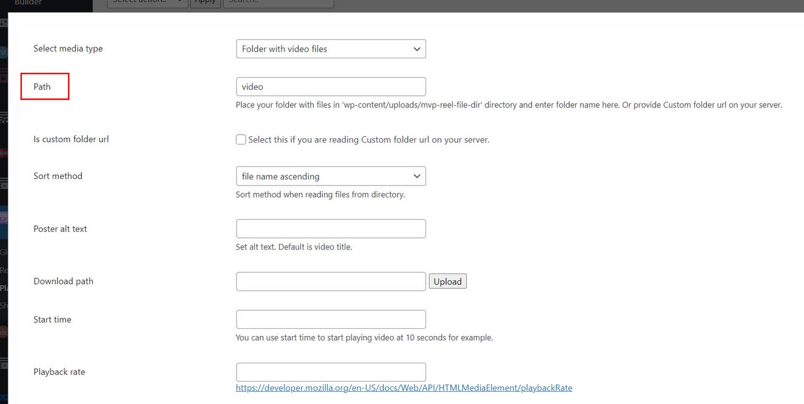Expand the Sort method dropdown

(331, 177)
